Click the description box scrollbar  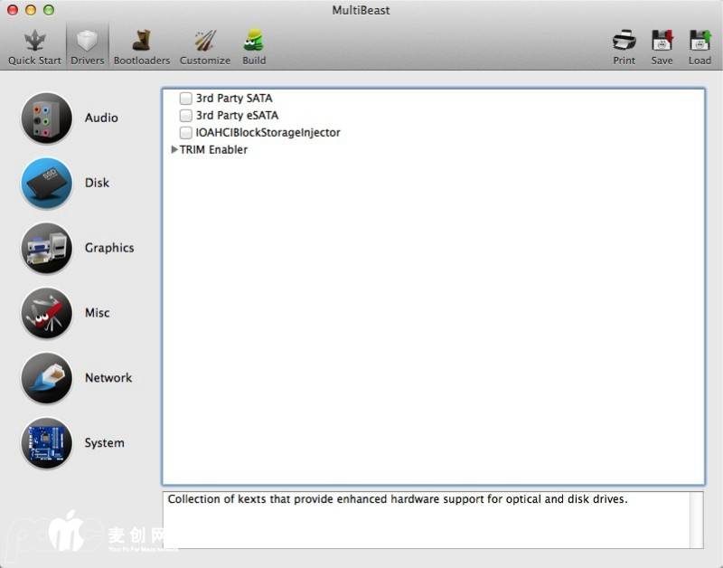pyautogui.click(x=696, y=520)
